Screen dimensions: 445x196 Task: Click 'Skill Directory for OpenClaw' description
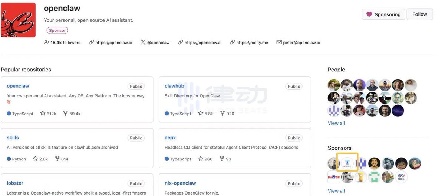coord(192,96)
